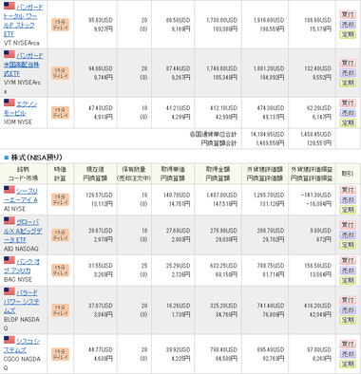361x374 pixels.
Task: Click the US flag icon in CSCO row
Action: [9, 340]
